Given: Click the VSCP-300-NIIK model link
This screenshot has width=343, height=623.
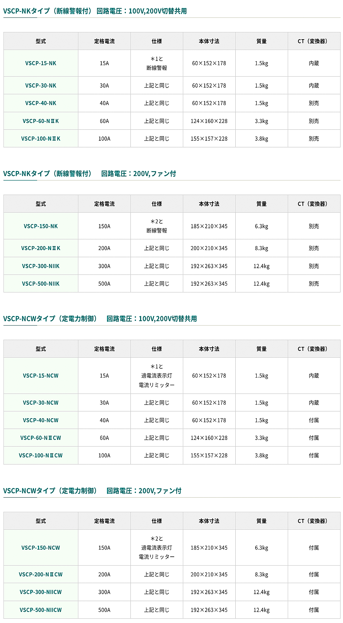Looking at the screenshot, I should tap(41, 266).
